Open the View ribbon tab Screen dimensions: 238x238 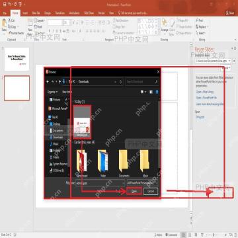coord(112,13)
